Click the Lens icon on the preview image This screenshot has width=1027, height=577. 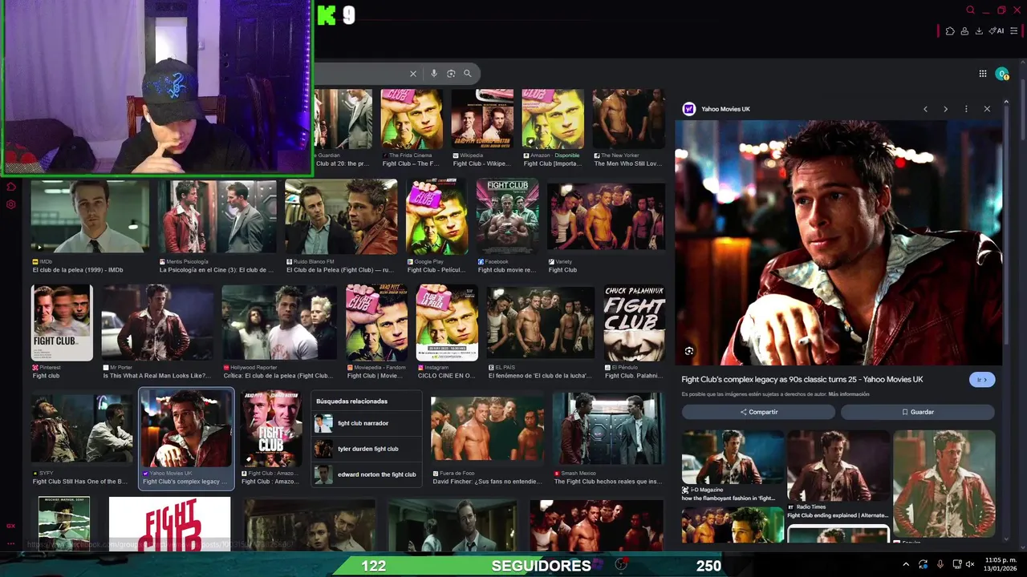tap(689, 351)
